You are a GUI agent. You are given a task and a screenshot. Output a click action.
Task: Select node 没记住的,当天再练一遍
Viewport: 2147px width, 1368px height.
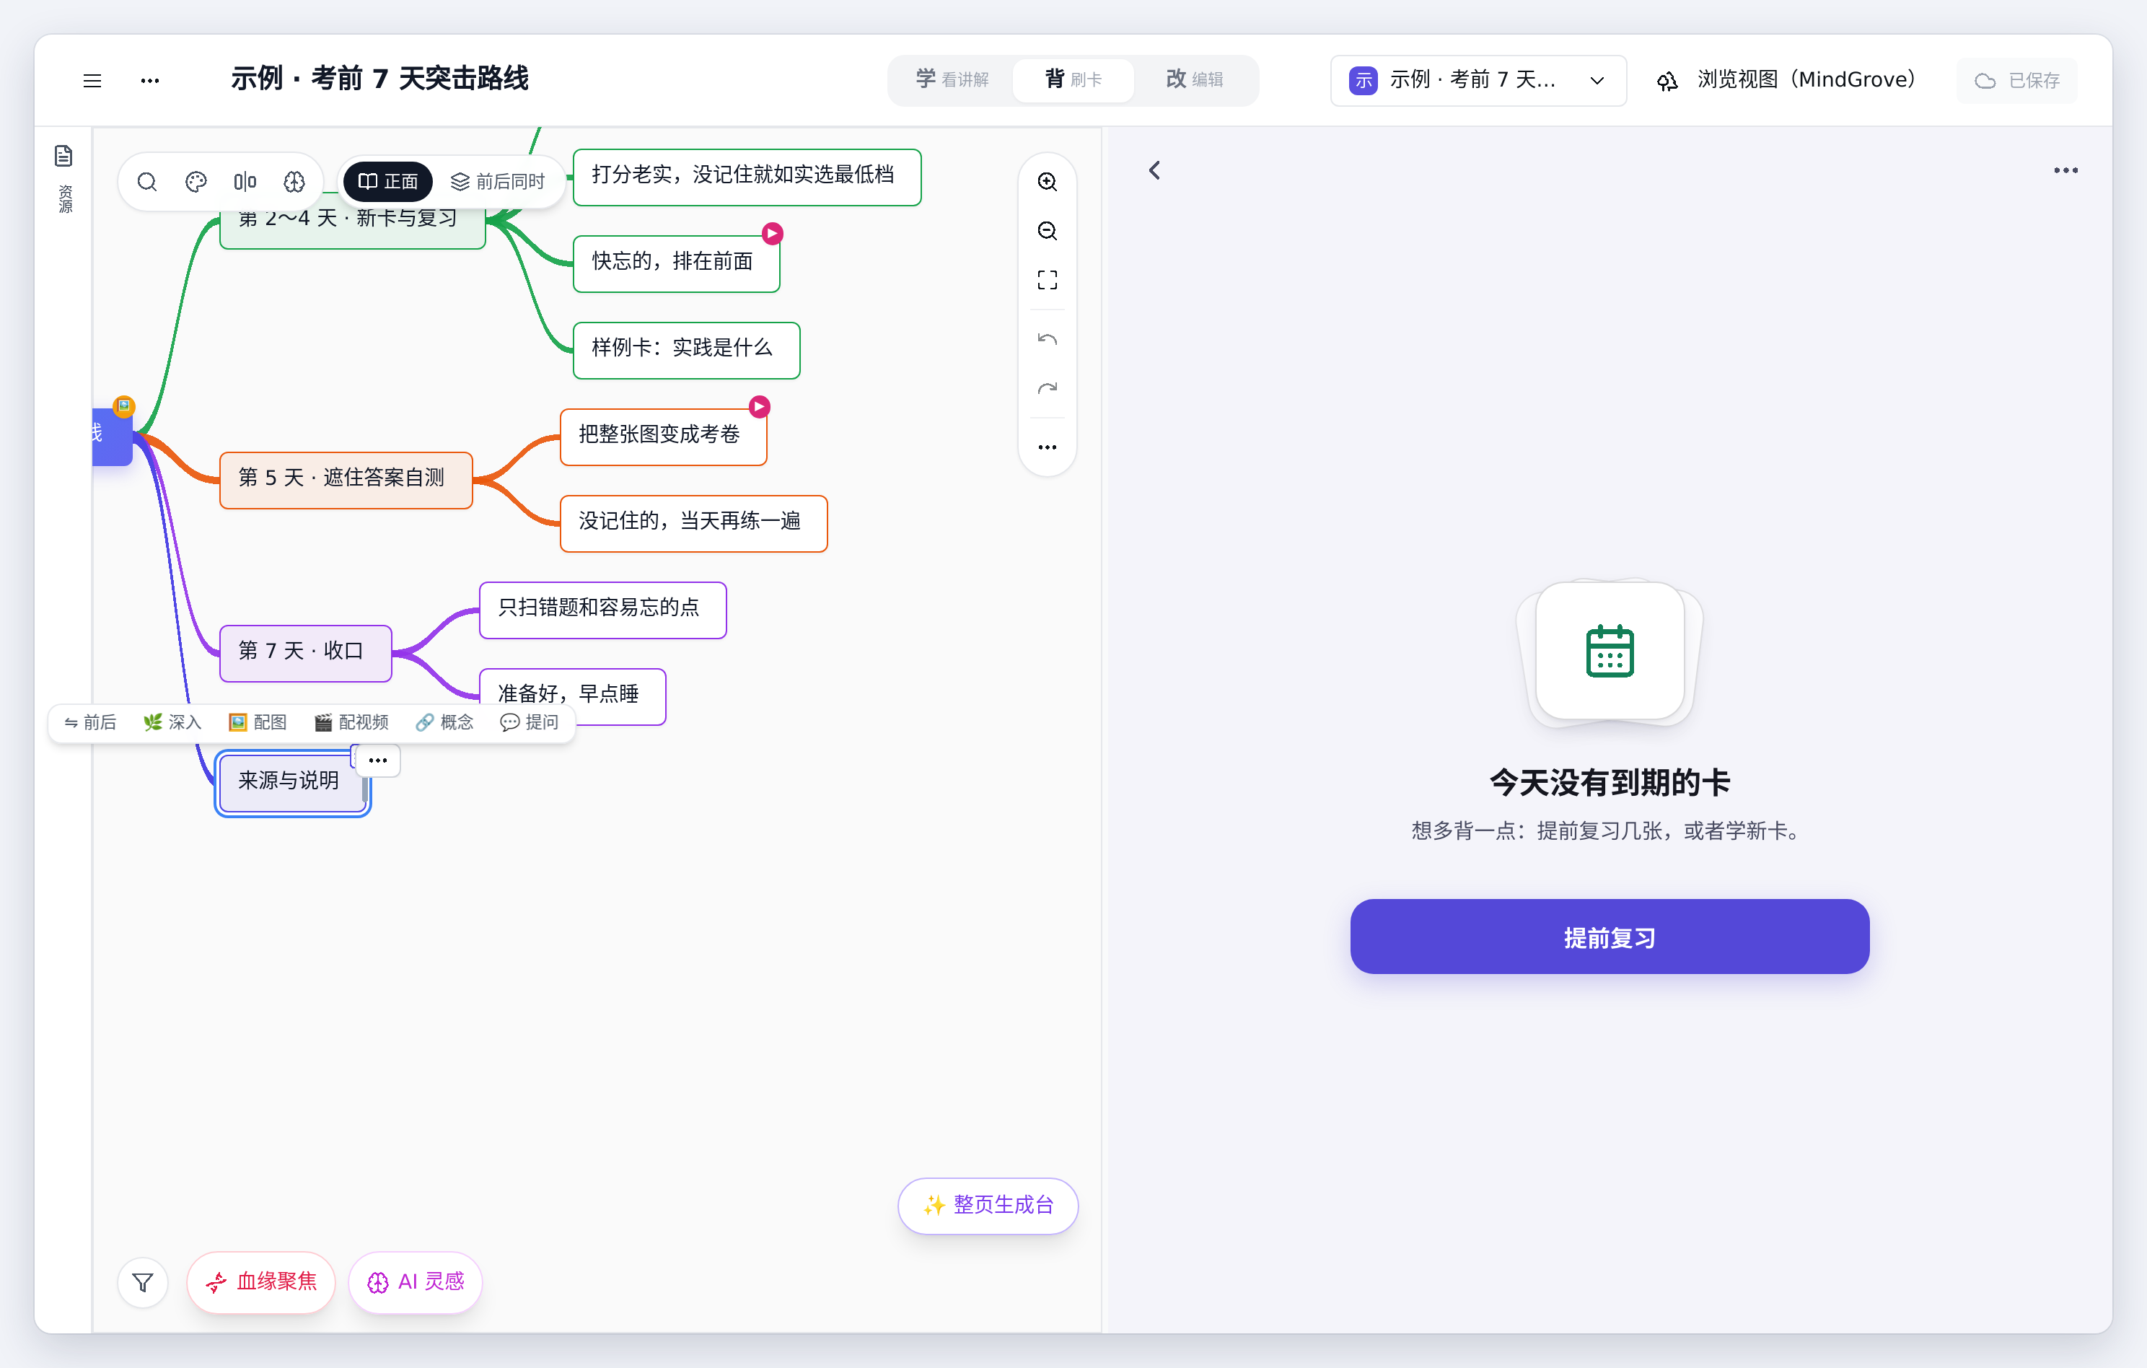[694, 524]
